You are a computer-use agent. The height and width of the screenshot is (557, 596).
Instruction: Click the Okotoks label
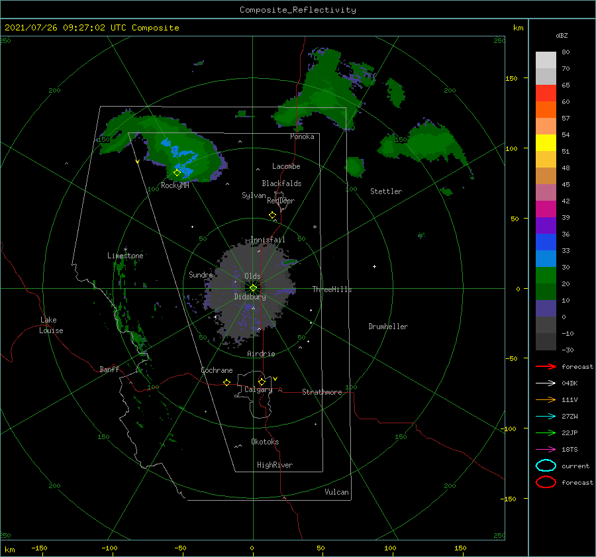click(x=265, y=442)
